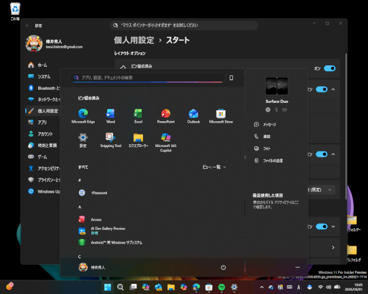This screenshot has width=368, height=294.
Task: Collapse the section beside the second toggle
Action: point(333,89)
